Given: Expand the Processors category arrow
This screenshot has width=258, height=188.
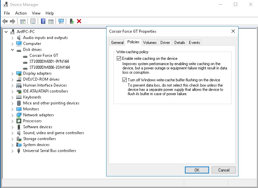Looking at the screenshot, I should click(12, 121).
